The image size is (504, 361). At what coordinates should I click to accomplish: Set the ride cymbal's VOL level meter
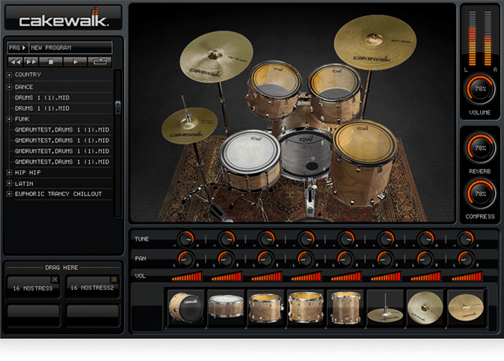466,277
